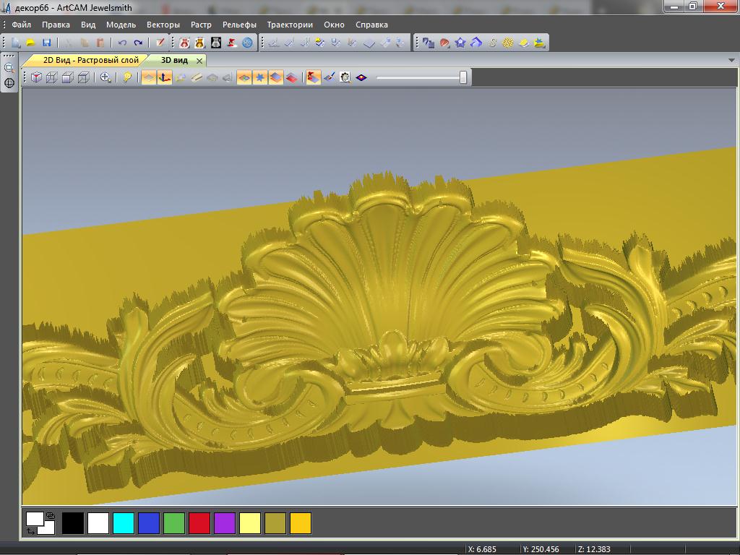Open the Рельефы menu
Viewport: 740px width, 555px height.
point(239,25)
